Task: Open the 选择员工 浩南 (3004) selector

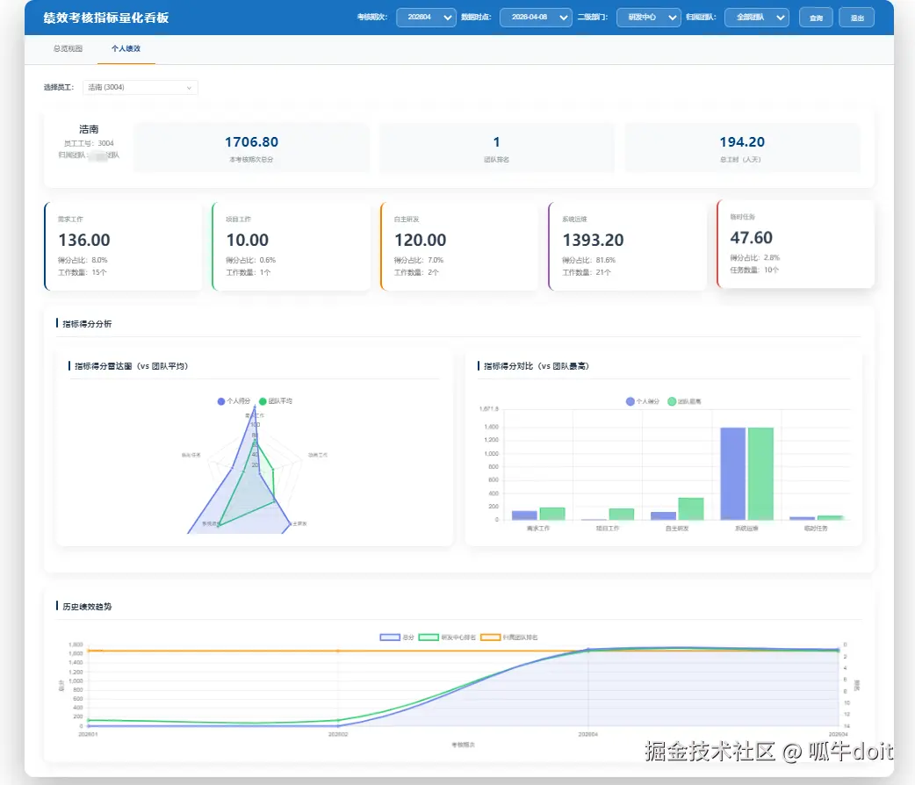Action: click(140, 88)
